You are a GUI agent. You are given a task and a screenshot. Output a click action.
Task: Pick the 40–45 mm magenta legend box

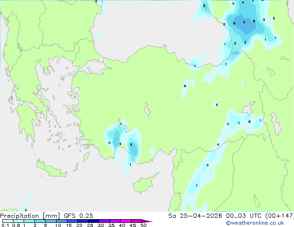[126, 221]
